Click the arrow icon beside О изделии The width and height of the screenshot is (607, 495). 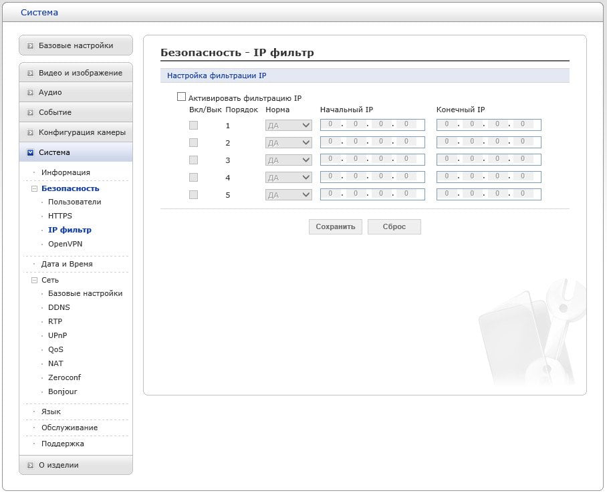[30, 465]
